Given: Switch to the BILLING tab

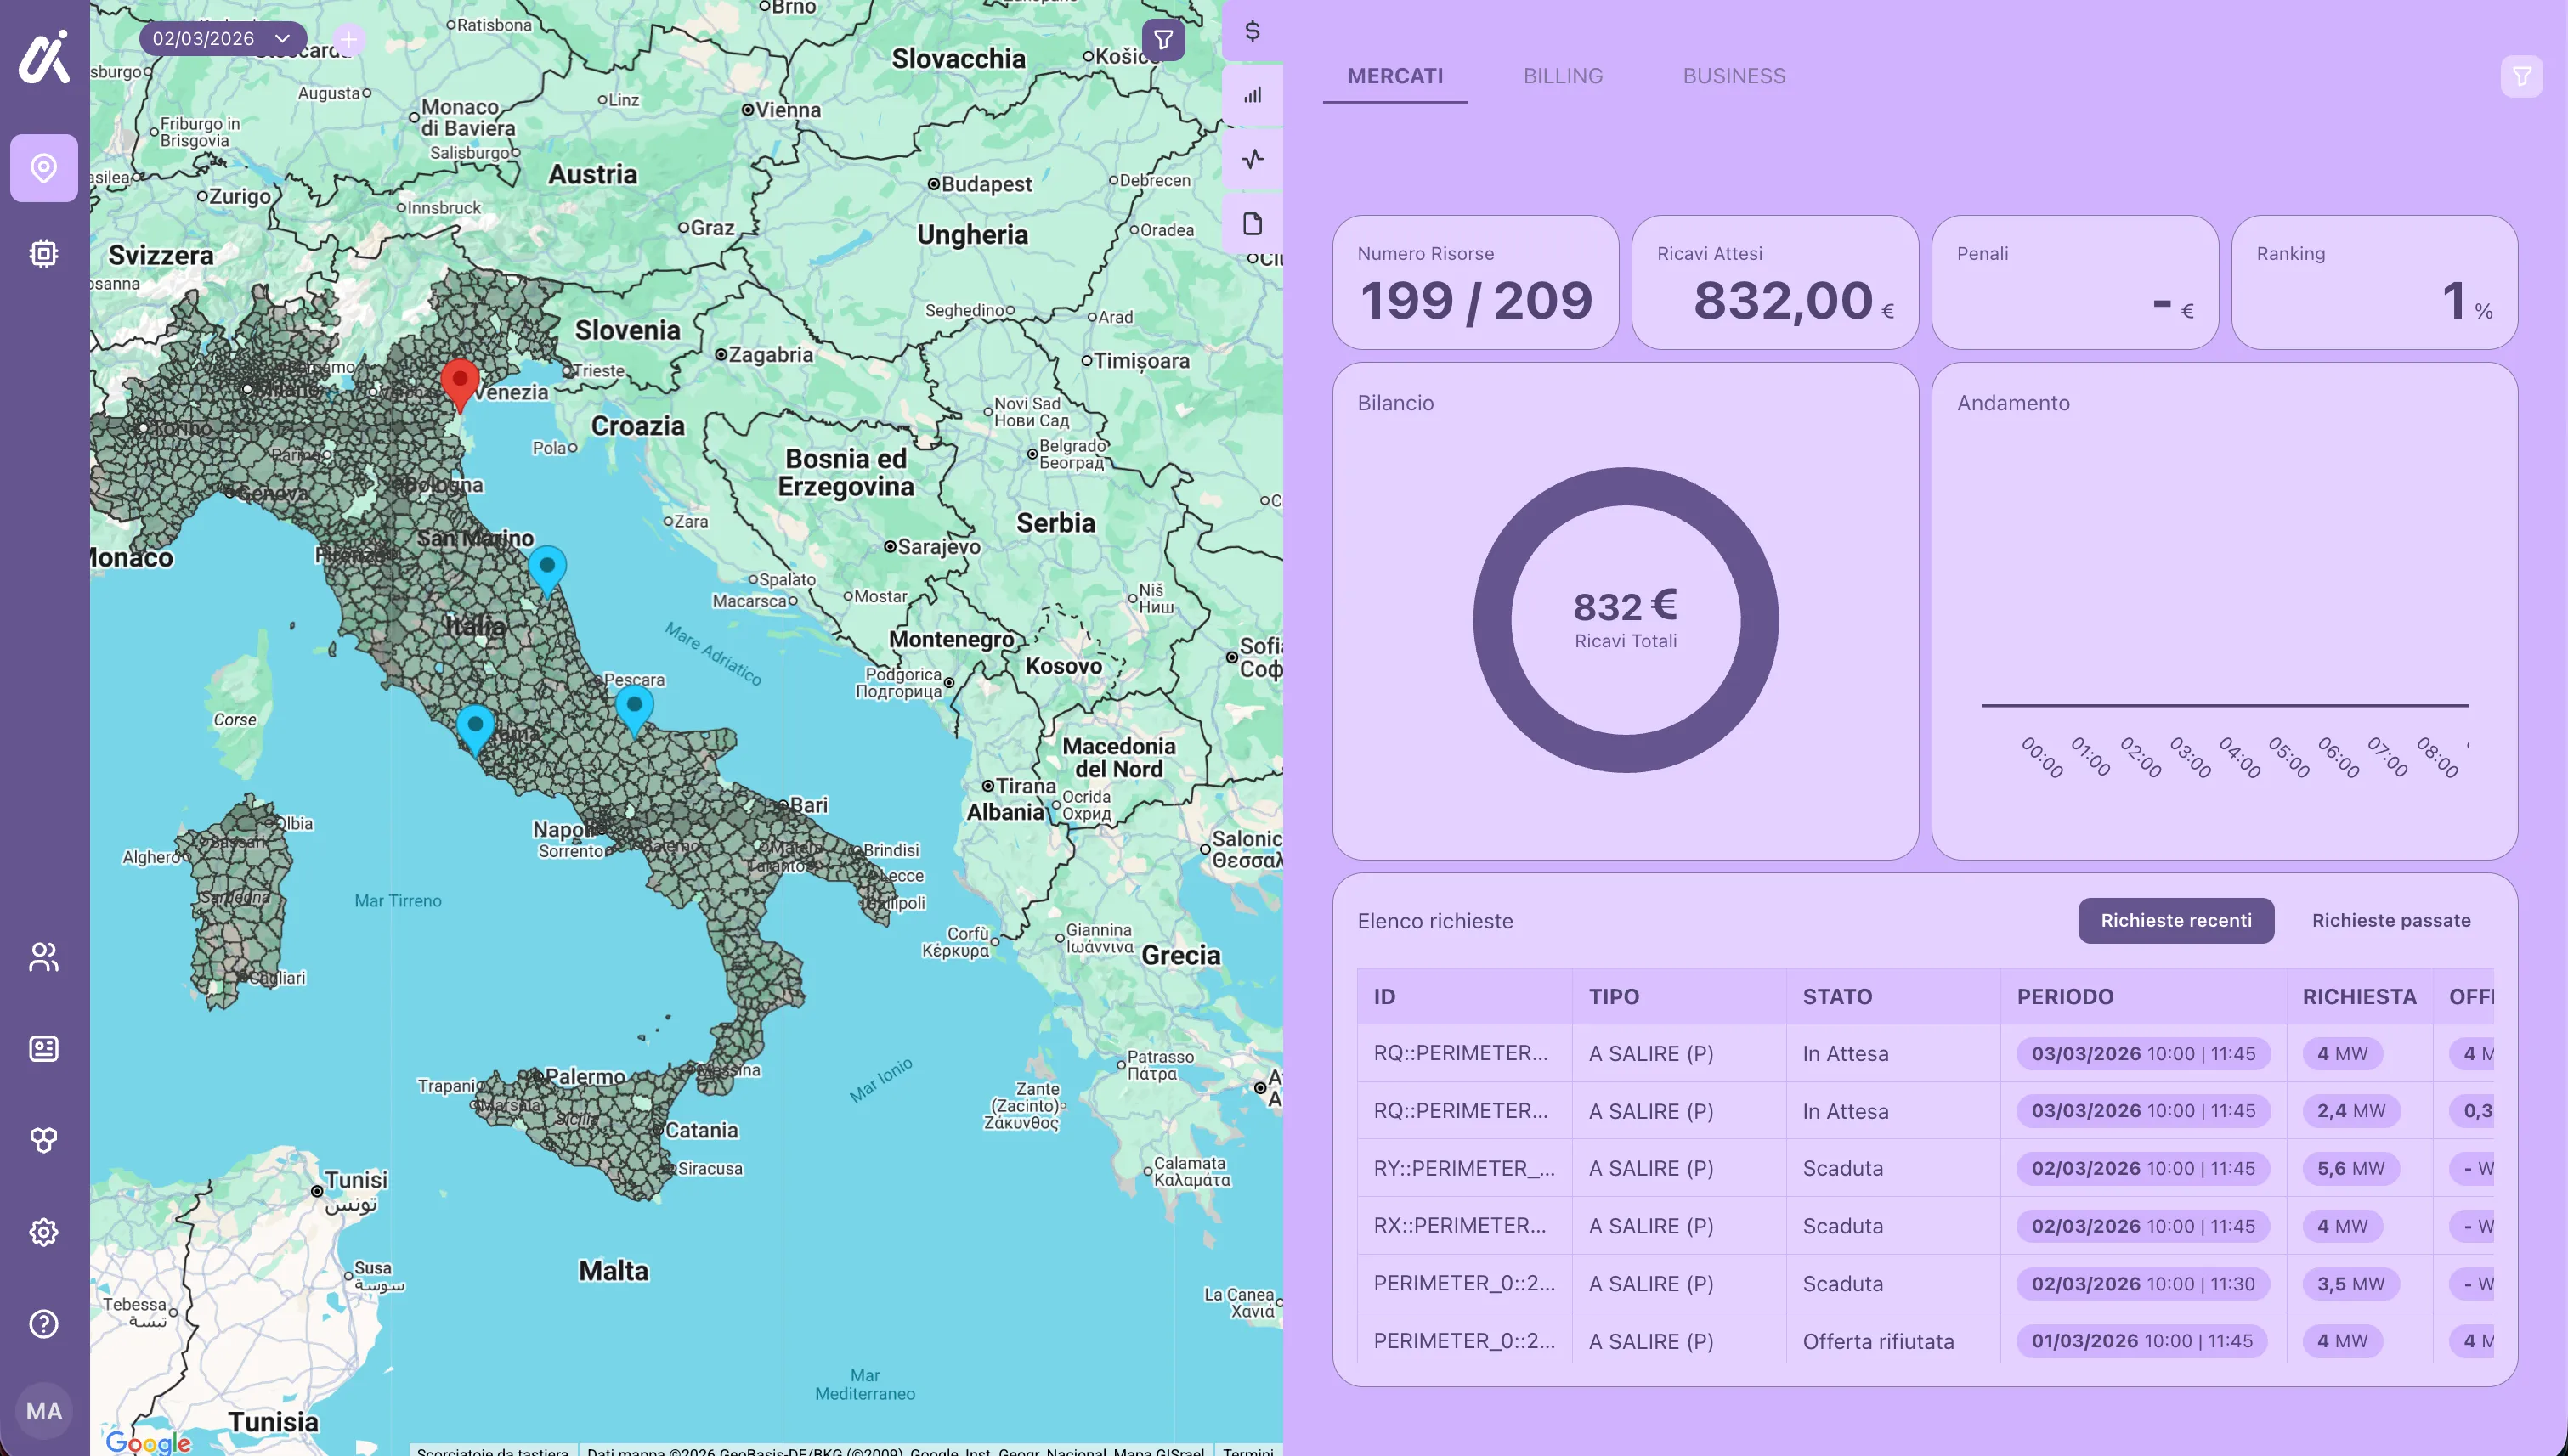Looking at the screenshot, I should (1563, 76).
